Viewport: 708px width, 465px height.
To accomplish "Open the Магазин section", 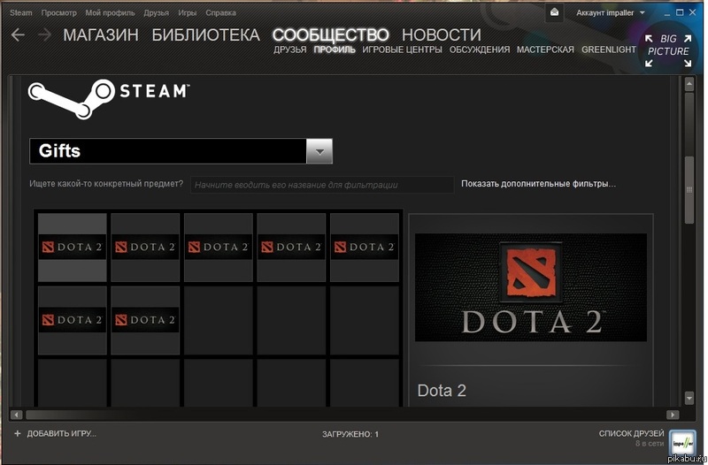I will click(101, 35).
